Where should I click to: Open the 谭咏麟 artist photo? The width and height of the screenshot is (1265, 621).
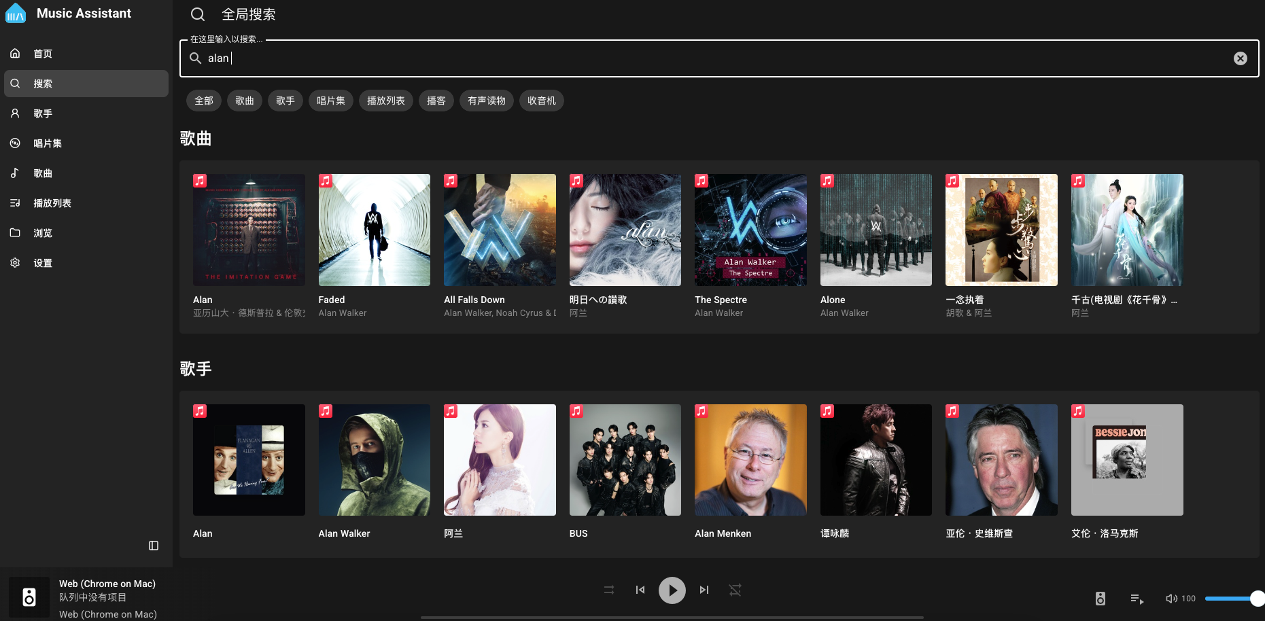click(876, 460)
